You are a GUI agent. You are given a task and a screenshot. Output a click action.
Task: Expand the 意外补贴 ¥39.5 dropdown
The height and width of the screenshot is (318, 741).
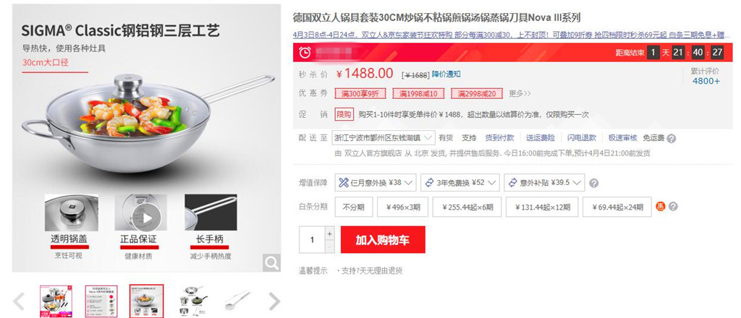point(544,183)
